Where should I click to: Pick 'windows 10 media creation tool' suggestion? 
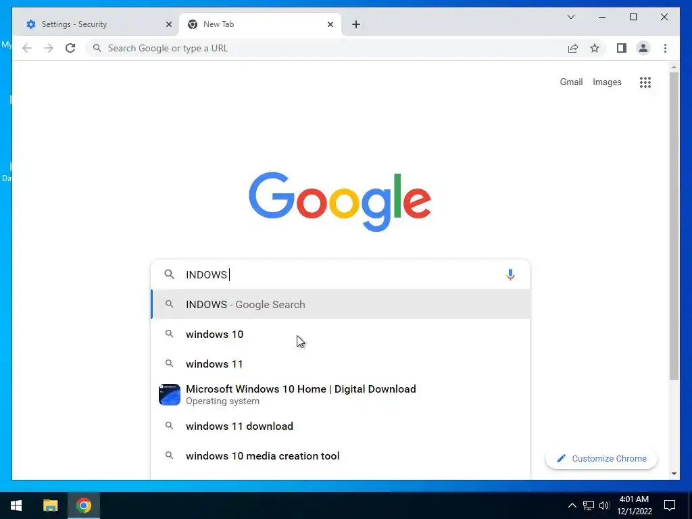[341, 456]
